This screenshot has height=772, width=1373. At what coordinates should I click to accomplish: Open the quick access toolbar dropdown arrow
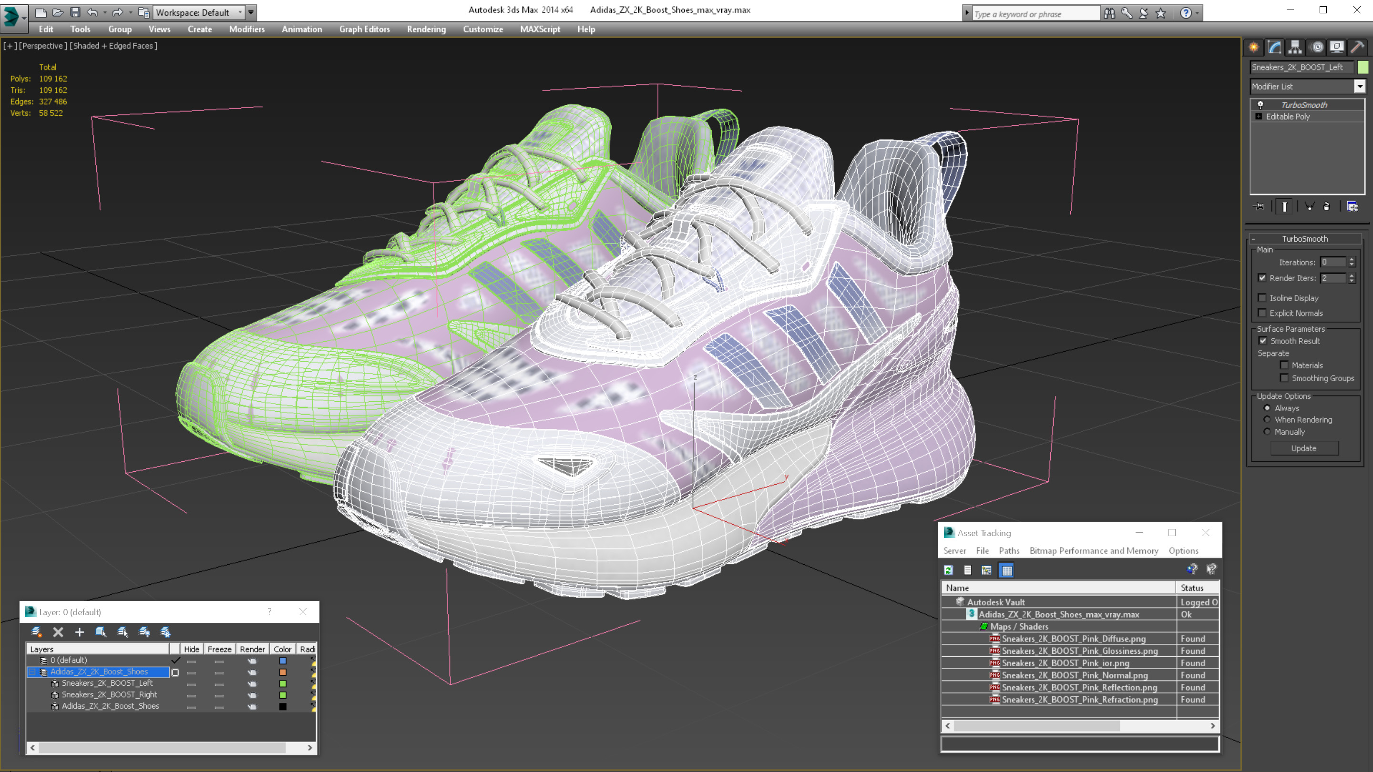[x=250, y=12]
